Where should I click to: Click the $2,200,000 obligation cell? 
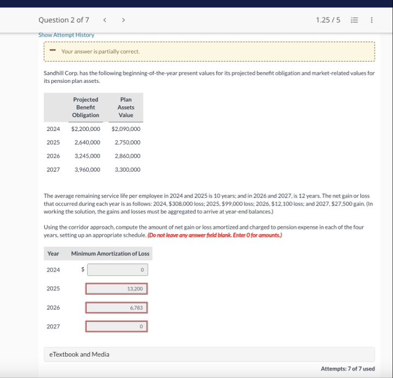coord(86,129)
